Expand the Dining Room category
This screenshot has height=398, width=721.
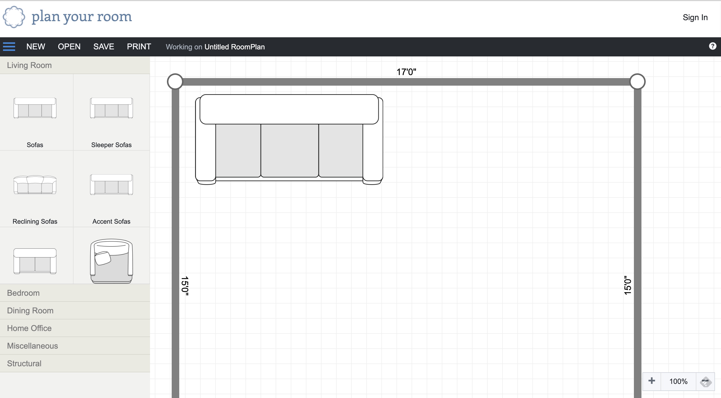coord(30,311)
